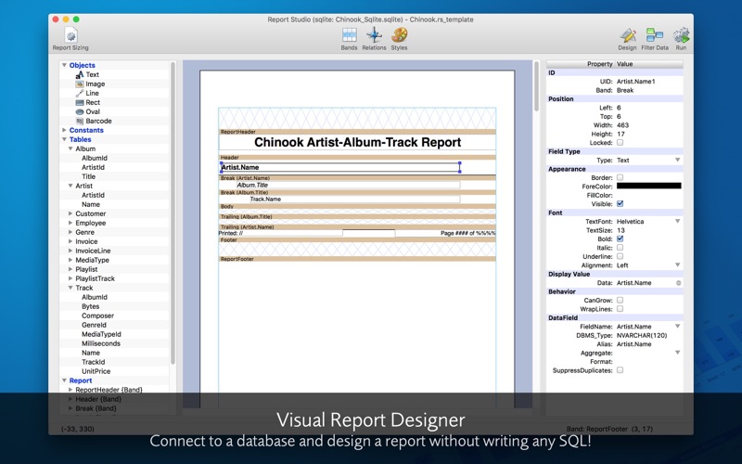This screenshot has height=464, width=742.
Task: Select the Artist.Name field on canvas
Action: [x=340, y=167]
